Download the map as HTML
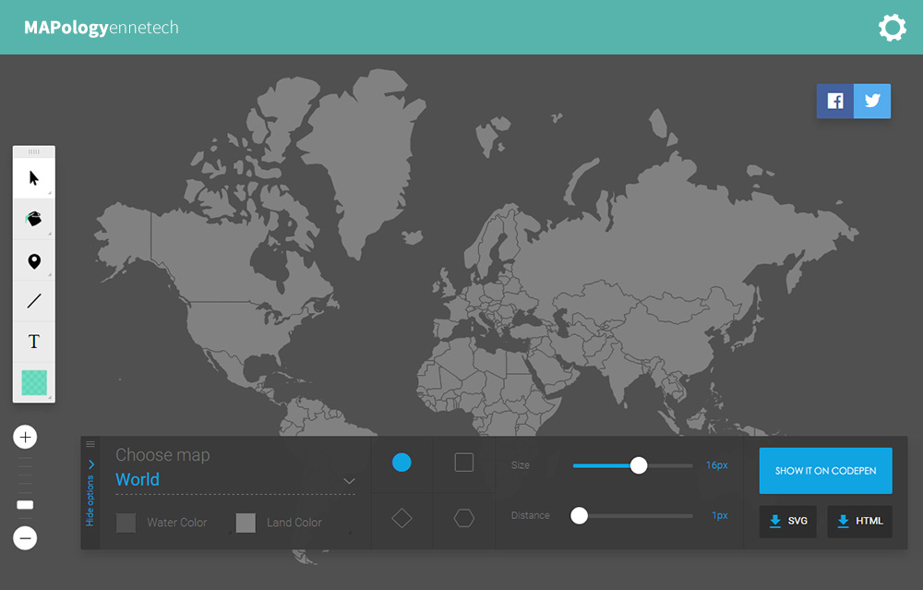 coord(859,521)
